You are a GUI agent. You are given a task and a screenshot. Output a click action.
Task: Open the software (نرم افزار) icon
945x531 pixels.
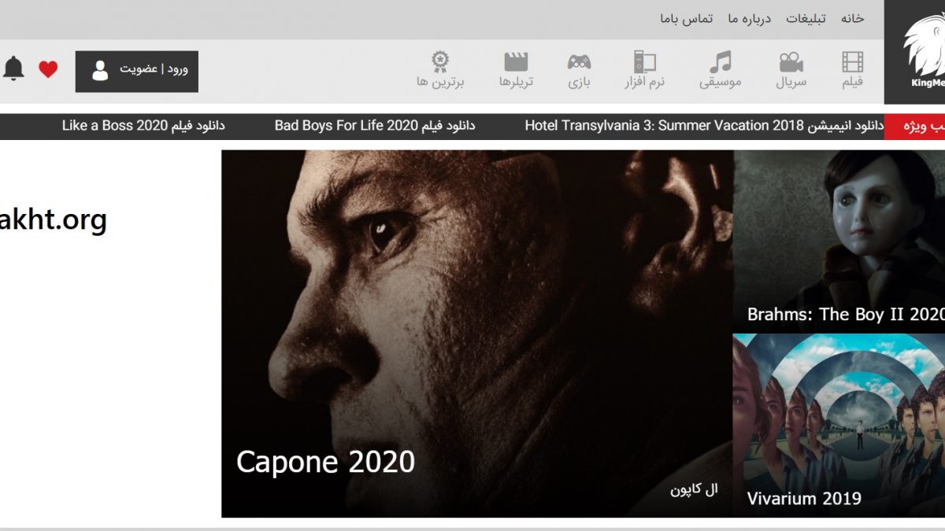pyautogui.click(x=645, y=62)
